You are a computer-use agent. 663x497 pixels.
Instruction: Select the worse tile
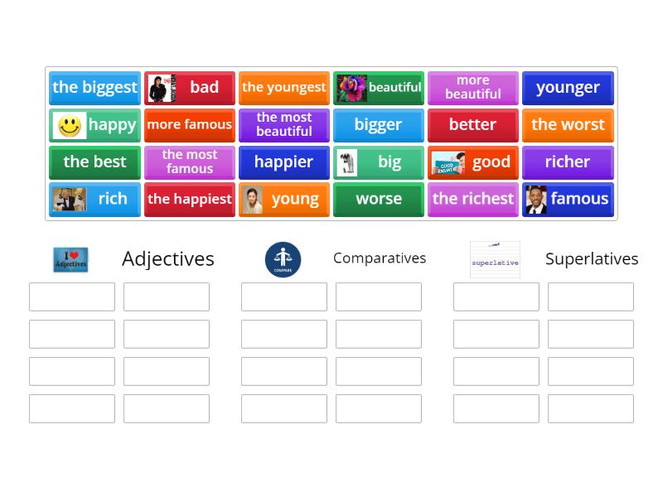coord(378,199)
